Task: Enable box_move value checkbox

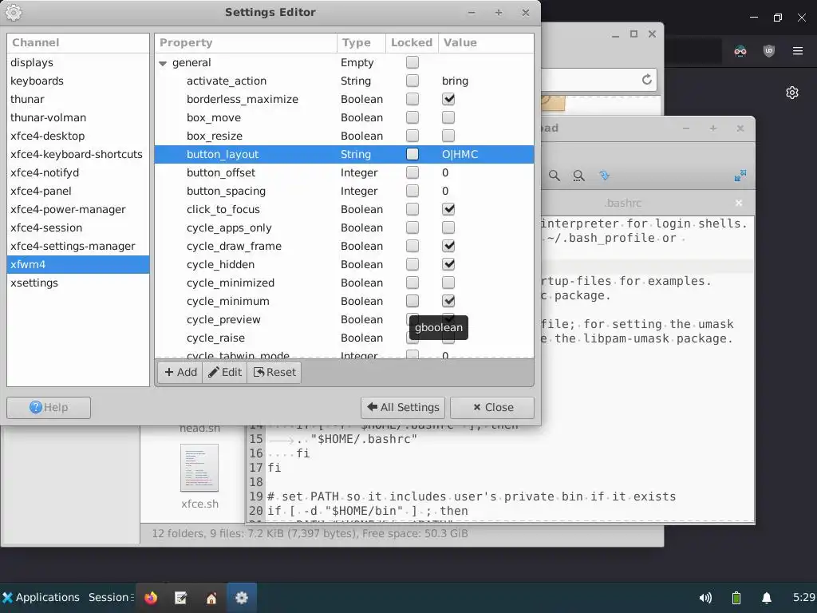Action: 448,117
